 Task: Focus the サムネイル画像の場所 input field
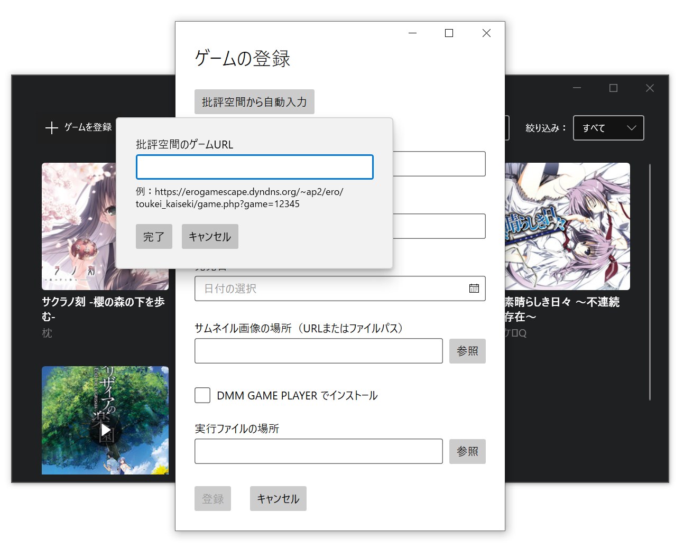[x=319, y=351]
